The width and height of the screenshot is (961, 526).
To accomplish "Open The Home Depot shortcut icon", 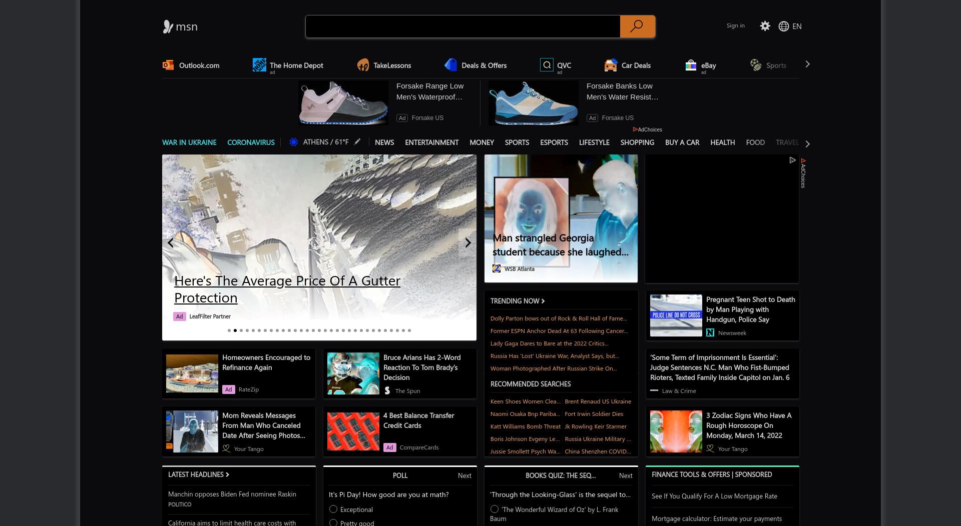I will pyautogui.click(x=259, y=64).
